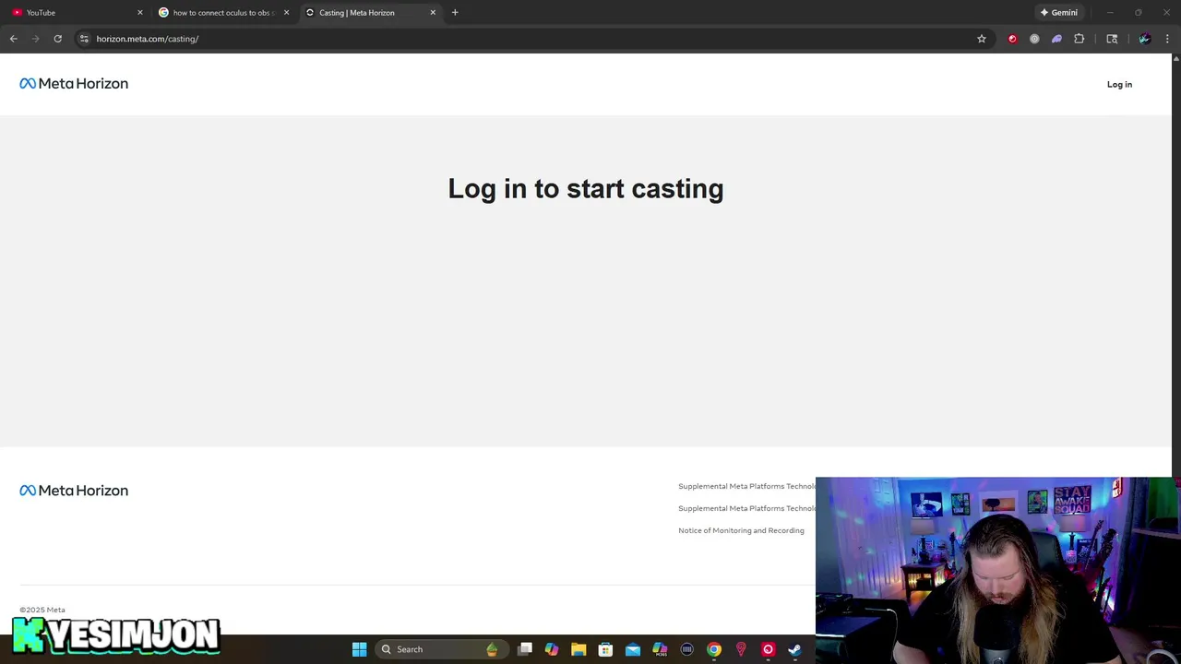Launch Copilot from the taskbar

pos(552,649)
